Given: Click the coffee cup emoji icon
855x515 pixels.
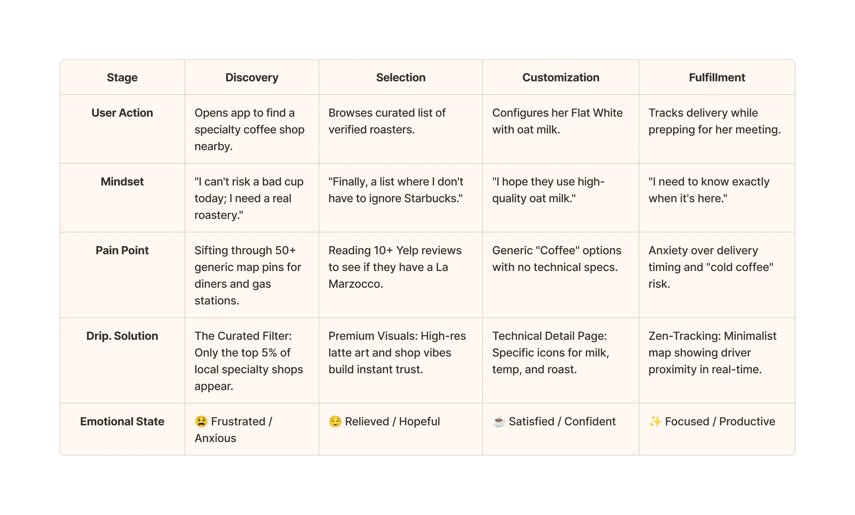Looking at the screenshot, I should click(x=499, y=422).
